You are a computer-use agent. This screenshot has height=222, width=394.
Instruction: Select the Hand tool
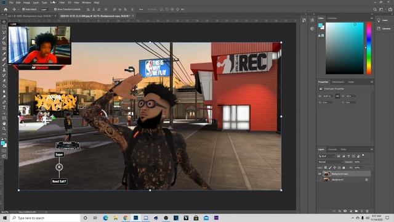(4, 123)
